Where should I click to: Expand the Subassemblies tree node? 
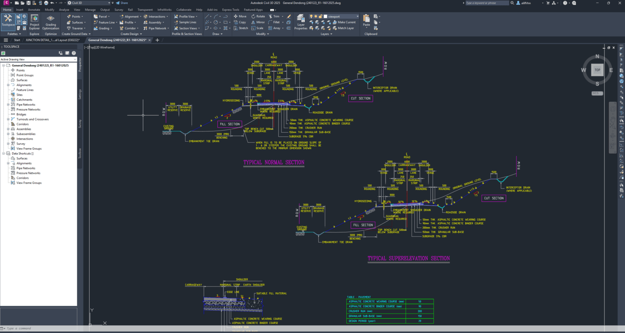click(8, 134)
